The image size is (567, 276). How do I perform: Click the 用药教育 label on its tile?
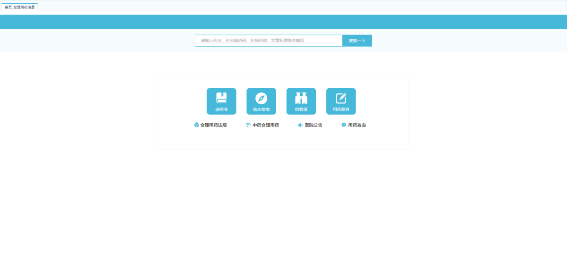click(x=341, y=109)
